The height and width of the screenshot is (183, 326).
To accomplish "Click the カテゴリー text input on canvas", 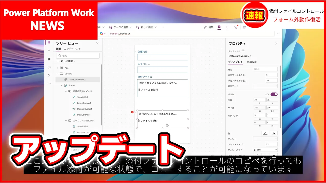I will pyautogui.click(x=162, y=70).
